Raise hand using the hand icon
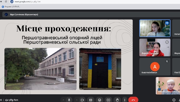 coord(117,100)
